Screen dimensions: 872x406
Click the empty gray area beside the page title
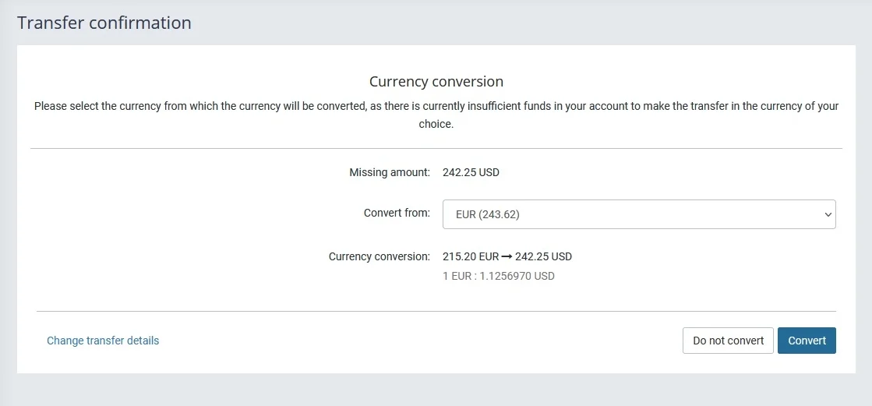[530, 23]
